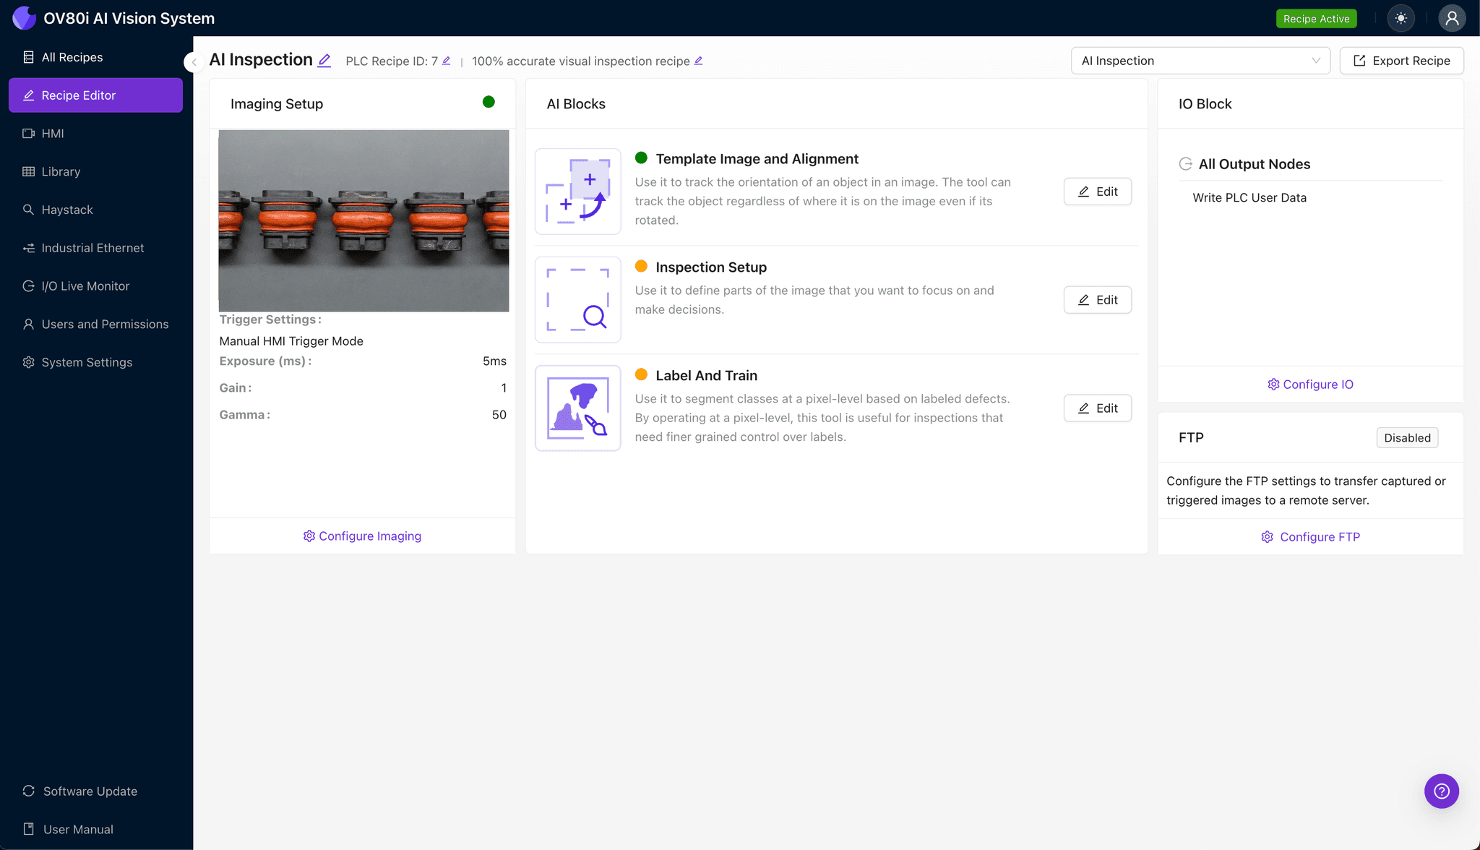Click the Template Image and Alignment block icon
This screenshot has height=850, width=1480.
[x=577, y=192]
